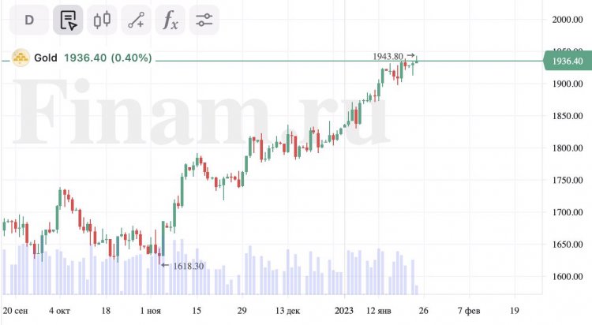Open the D timeframe selector
This screenshot has width=592, height=325.
pyautogui.click(x=29, y=20)
